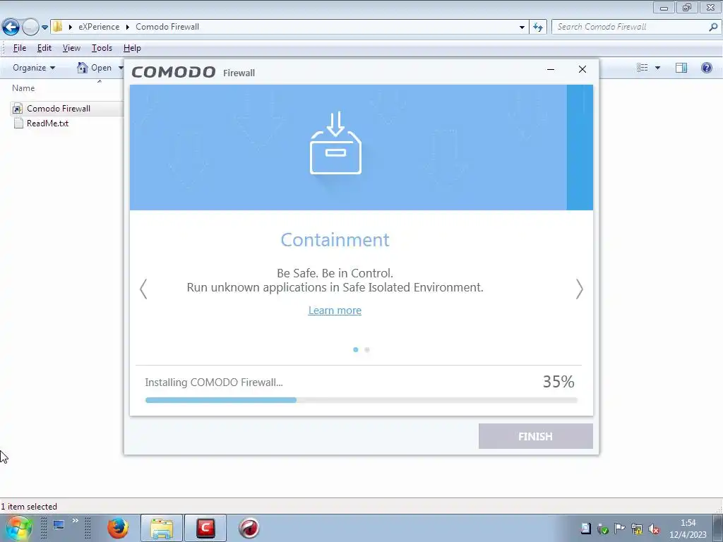723x542 pixels.
Task: Select the second slide indicator dot
Action: click(367, 350)
